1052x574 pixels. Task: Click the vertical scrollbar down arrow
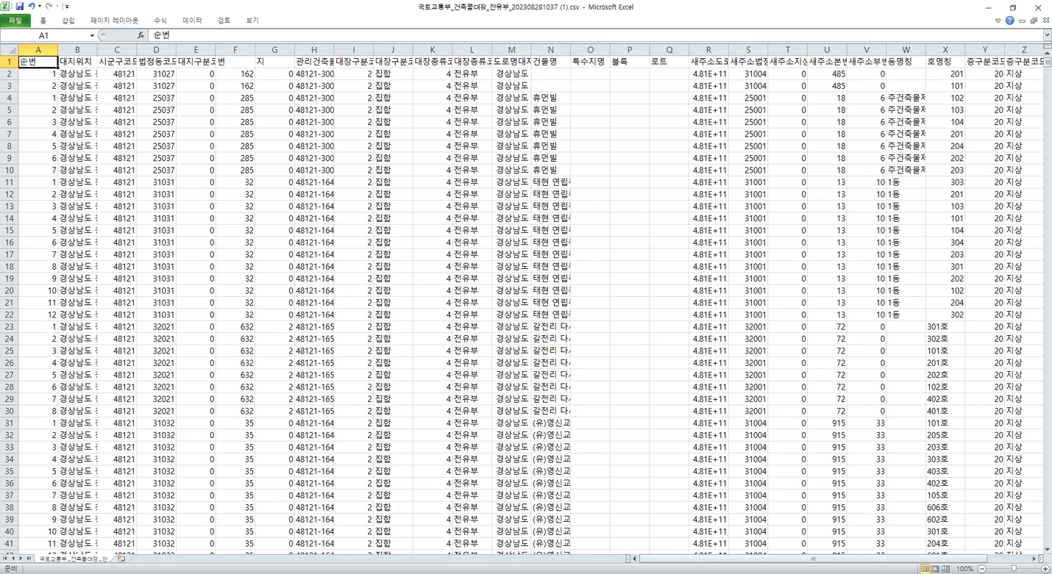(x=1047, y=548)
